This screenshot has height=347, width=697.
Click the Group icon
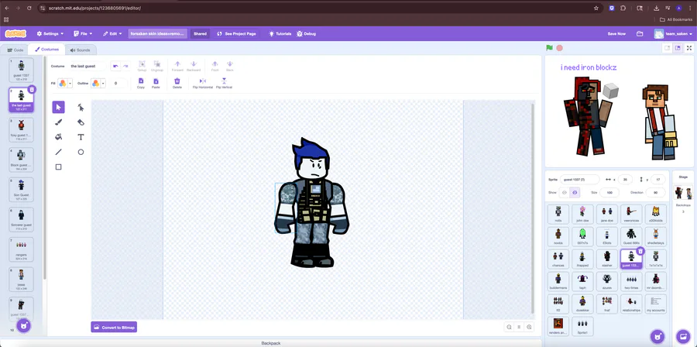click(x=142, y=64)
